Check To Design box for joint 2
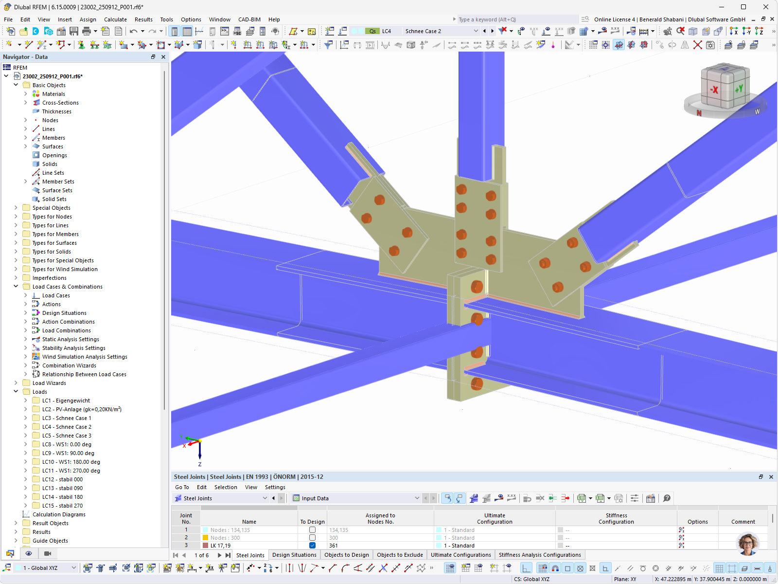Viewport: 778px width, 584px height. [x=312, y=538]
